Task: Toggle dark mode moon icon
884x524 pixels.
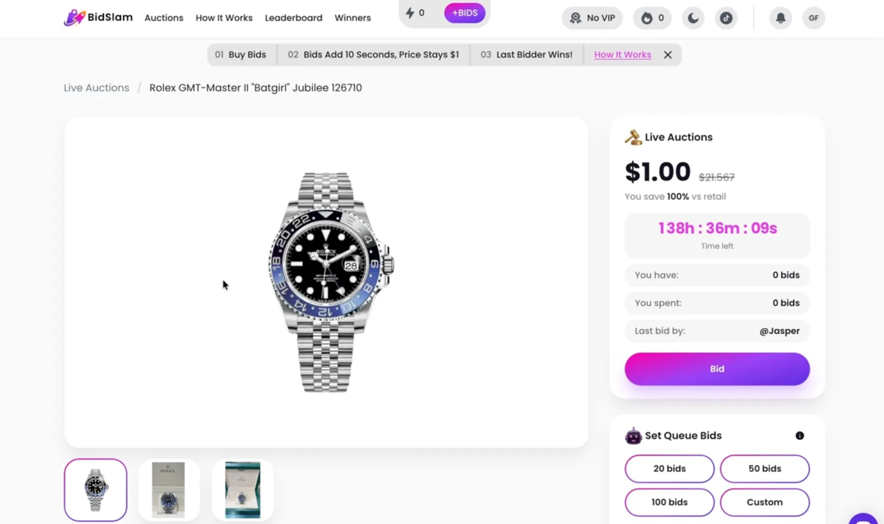Action: pos(693,18)
